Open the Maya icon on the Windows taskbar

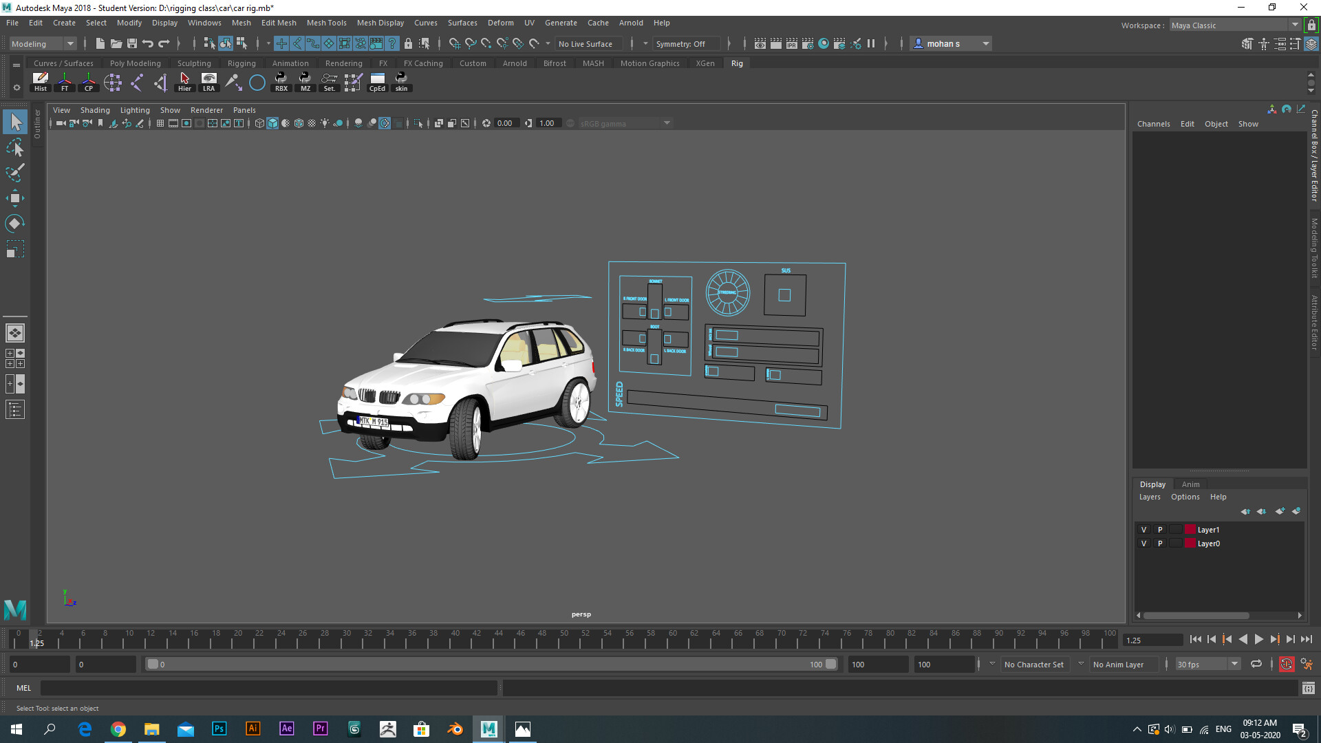(x=488, y=729)
